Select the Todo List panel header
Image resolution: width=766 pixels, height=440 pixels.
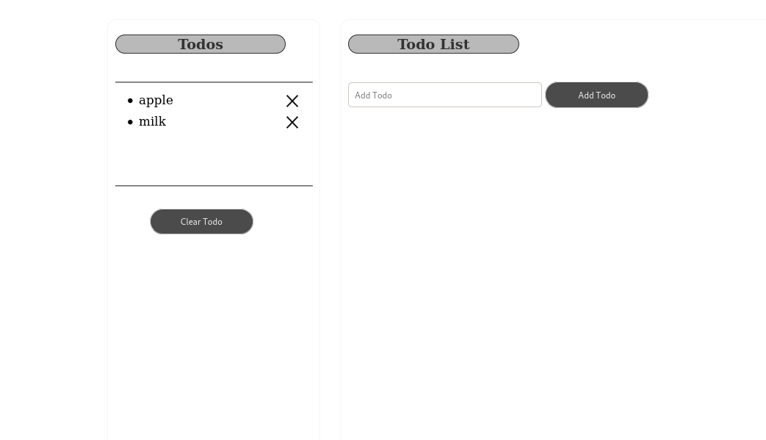coord(433,44)
